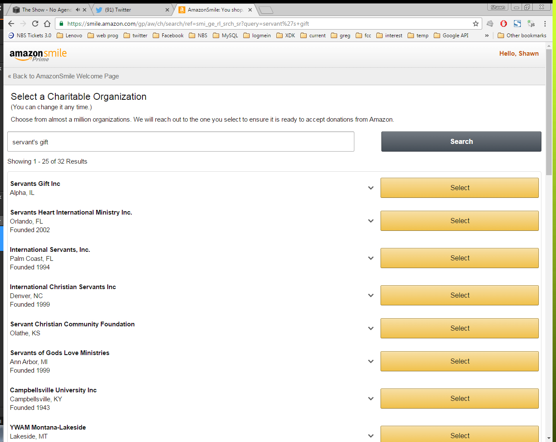Select Servants Gift Inc as charity
The width and height of the screenshot is (556, 442).
click(459, 188)
